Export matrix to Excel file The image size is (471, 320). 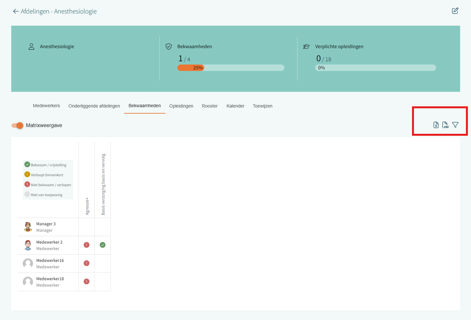pos(436,125)
